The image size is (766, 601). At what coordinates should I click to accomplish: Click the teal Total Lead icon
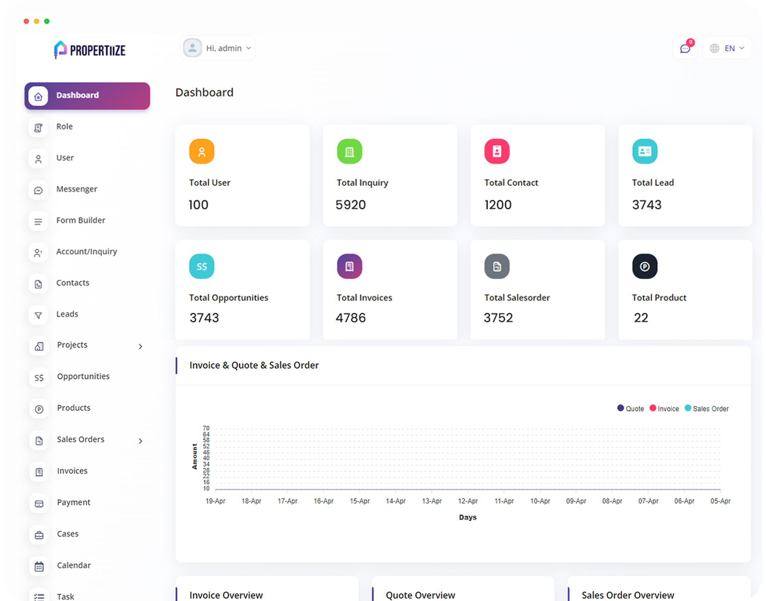[x=645, y=151]
